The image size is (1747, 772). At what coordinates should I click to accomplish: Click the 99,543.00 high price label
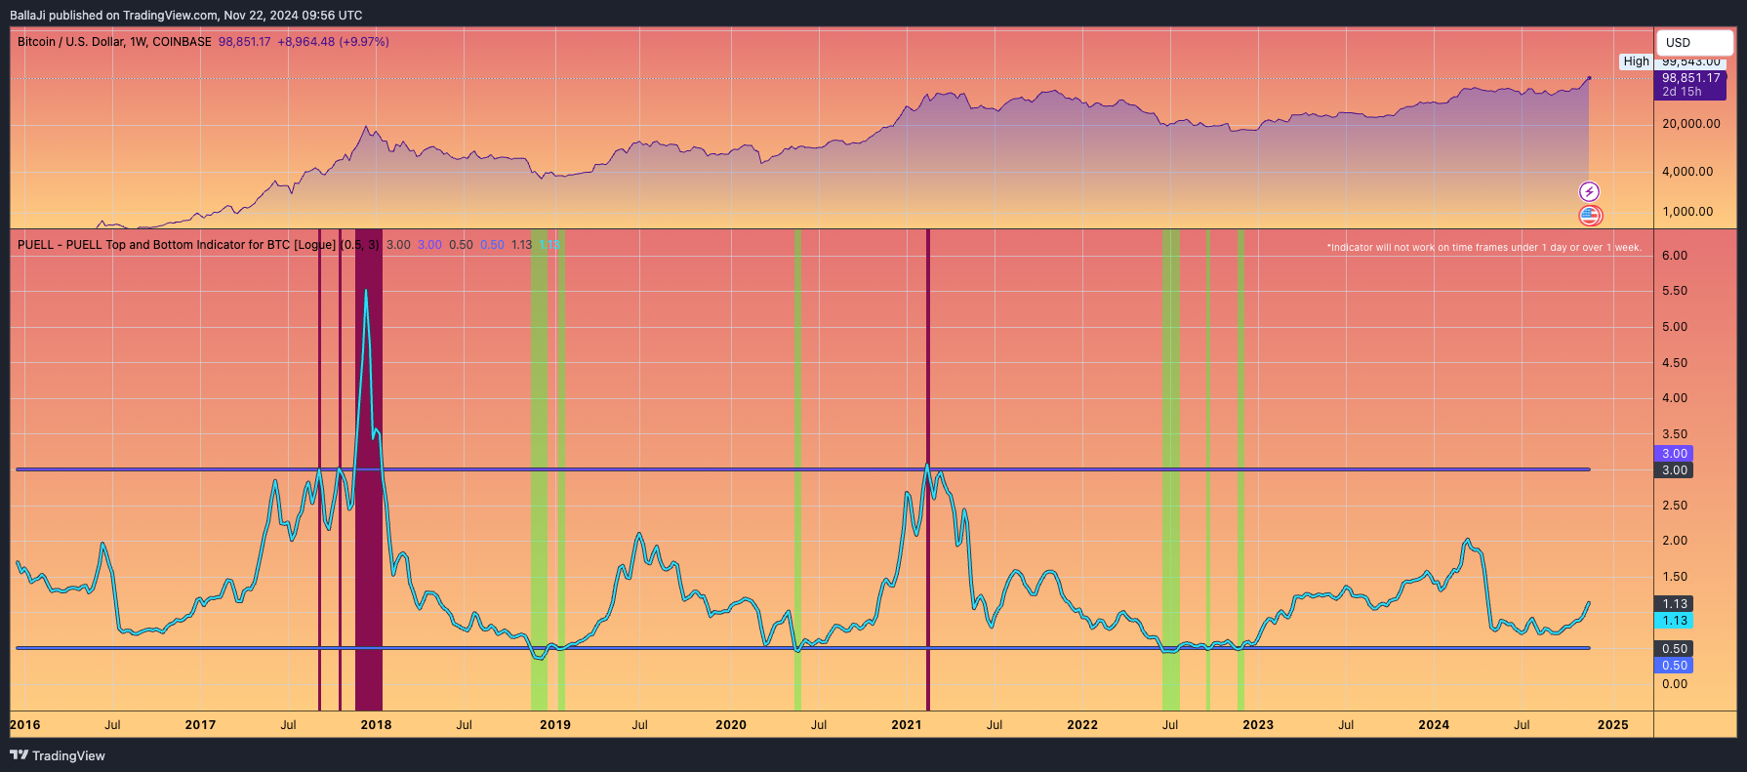1691,61
